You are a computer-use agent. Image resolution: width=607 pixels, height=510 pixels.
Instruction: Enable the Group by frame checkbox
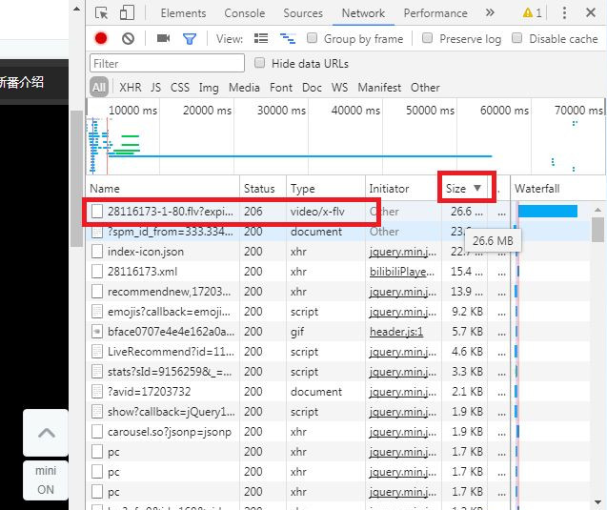312,39
